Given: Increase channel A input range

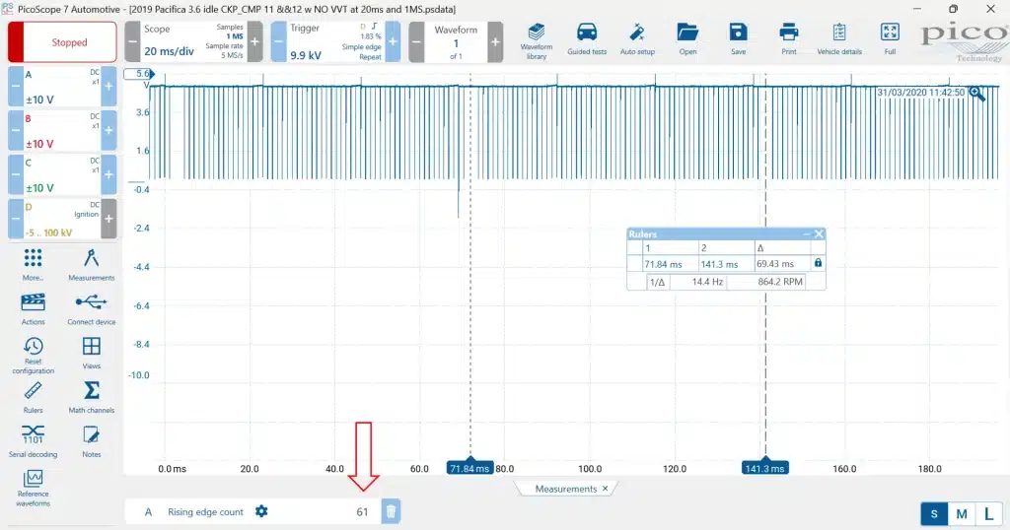Looking at the screenshot, I should (108, 86).
